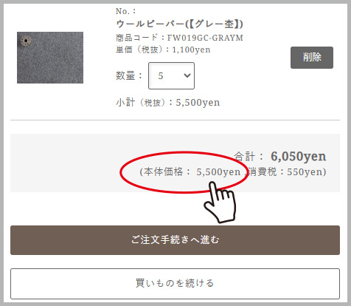Viewport: 351px width, 306px height.
Task: Click the hand pointer cursor icon
Action: (x=220, y=202)
